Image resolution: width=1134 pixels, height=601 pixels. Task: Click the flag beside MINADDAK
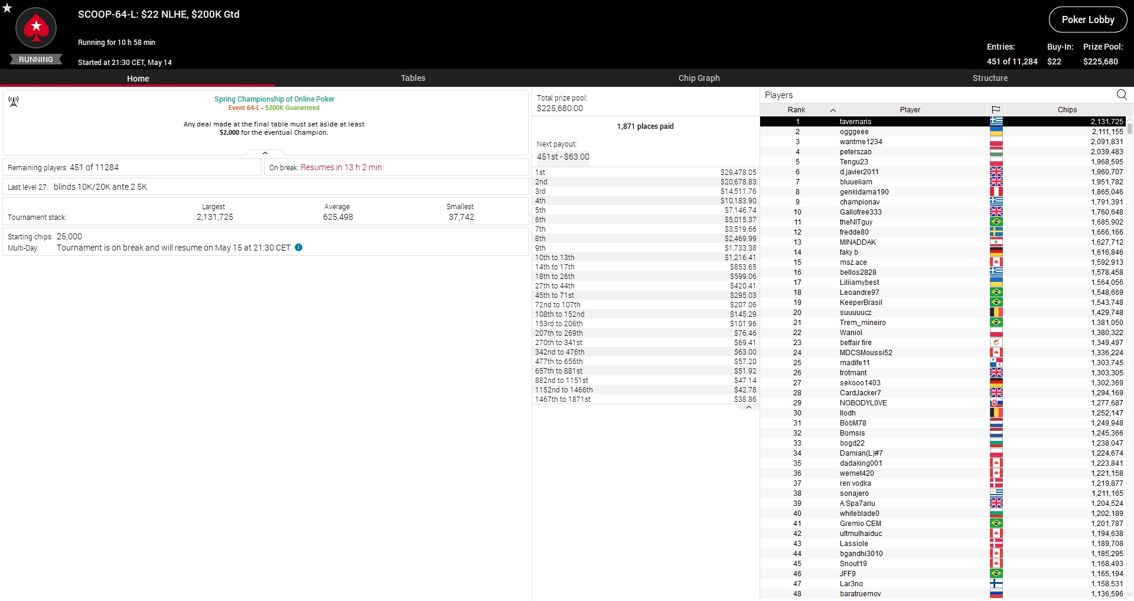[x=996, y=242]
